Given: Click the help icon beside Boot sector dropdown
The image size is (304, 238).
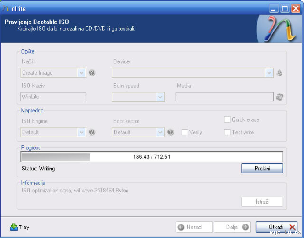Looking at the screenshot, I should coord(170,132).
